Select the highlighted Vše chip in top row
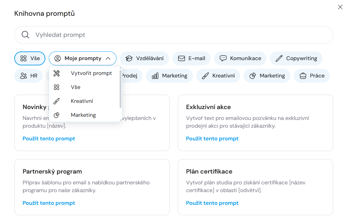This screenshot has height=220, width=351. (x=30, y=58)
